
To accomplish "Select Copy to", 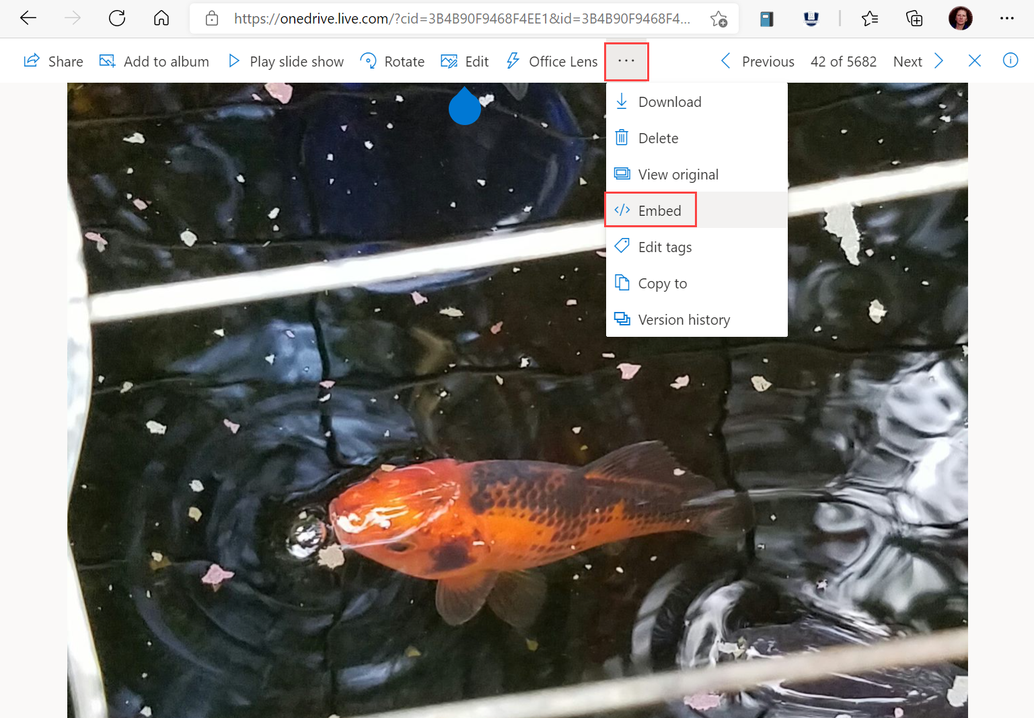I will [x=697, y=283].
